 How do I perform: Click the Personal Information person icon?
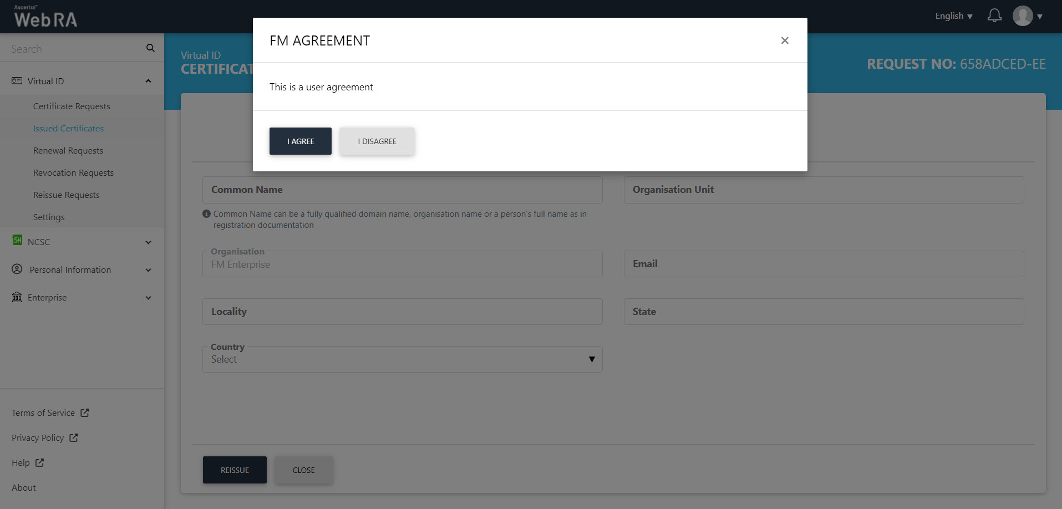click(17, 269)
